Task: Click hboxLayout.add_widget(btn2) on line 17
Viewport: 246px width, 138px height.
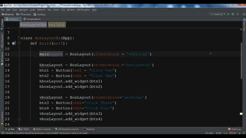Action: click(x=71, y=87)
